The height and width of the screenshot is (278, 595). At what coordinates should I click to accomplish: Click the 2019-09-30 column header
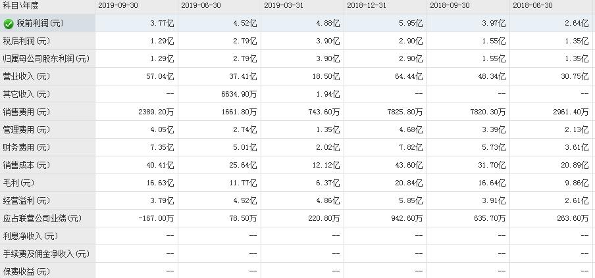tap(118, 5)
